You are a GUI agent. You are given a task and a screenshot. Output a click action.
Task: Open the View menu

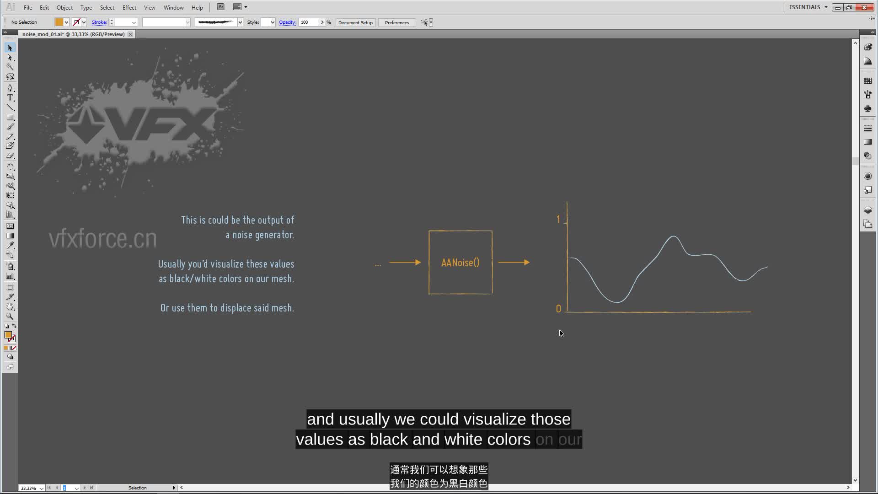point(150,7)
